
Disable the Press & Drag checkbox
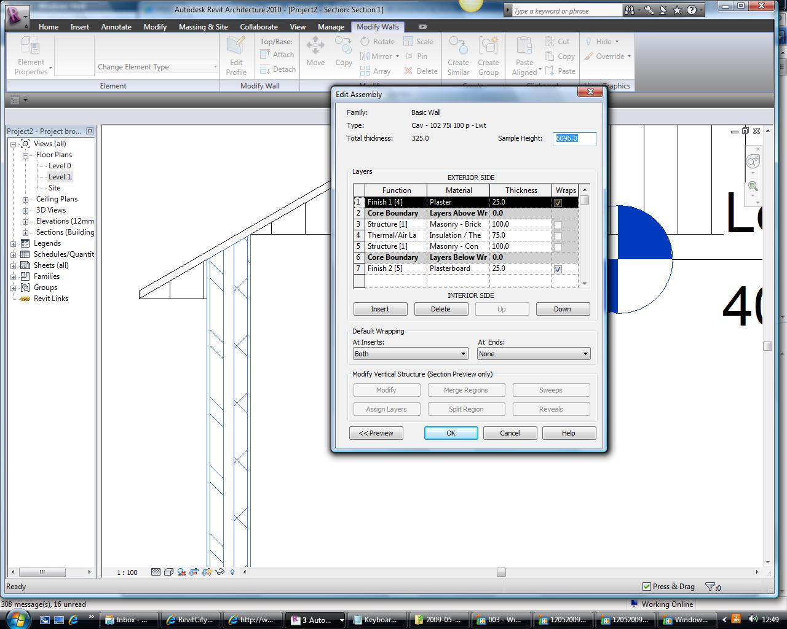646,587
